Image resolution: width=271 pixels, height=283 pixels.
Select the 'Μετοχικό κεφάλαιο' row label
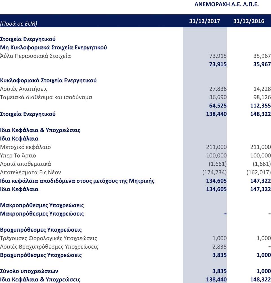[x=25, y=147]
